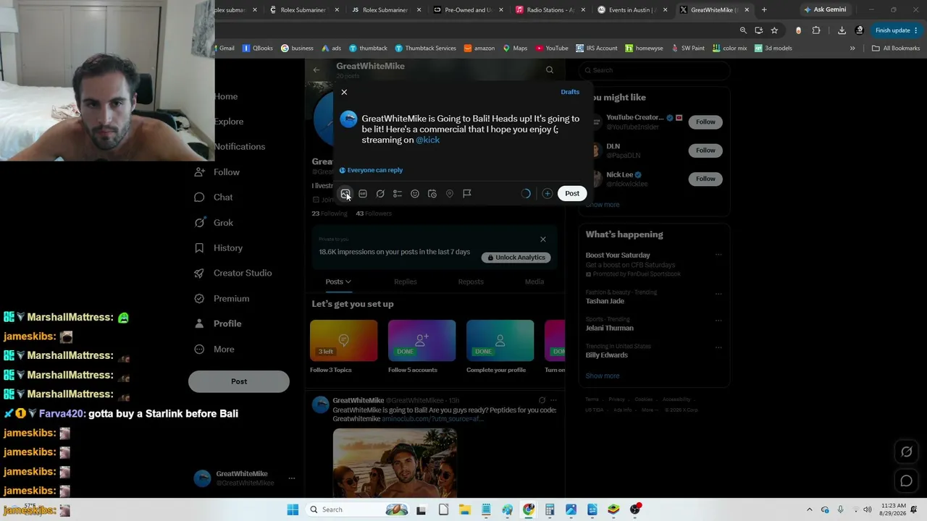Viewport: 927px width, 521px height.
Task: Open Chrome downloads
Action: tap(842, 30)
